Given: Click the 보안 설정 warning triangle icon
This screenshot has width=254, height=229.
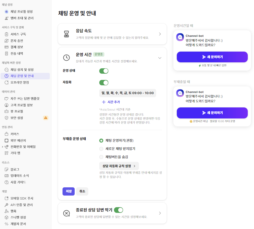Looking at the screenshot, I should tap(46, 118).
